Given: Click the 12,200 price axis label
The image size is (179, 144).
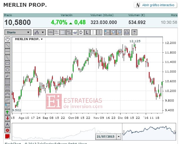Looking at the screenshot, I should tap(170, 43).
